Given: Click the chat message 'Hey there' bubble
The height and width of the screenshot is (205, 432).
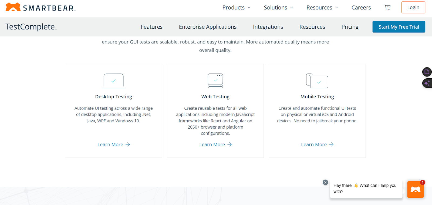Looking at the screenshot, I should click(x=366, y=189).
